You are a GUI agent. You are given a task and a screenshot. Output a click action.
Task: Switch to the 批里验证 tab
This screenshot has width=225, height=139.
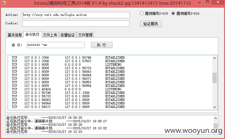(68, 35)
